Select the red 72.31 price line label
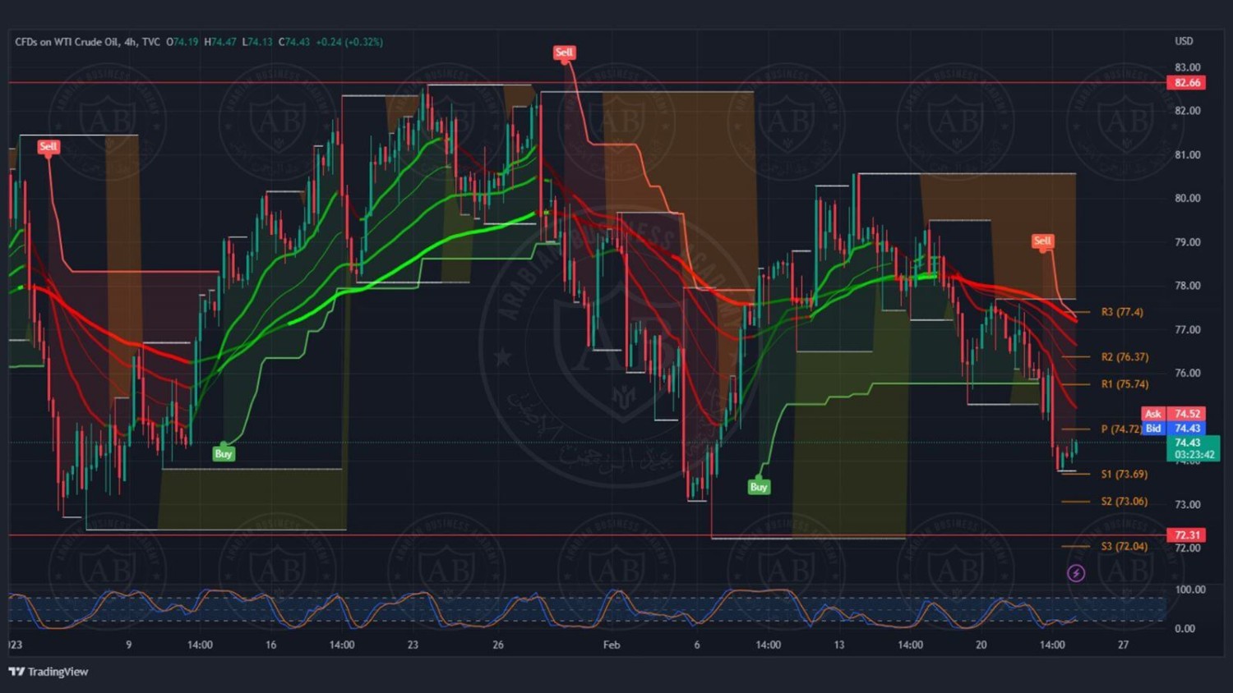The width and height of the screenshot is (1233, 693). (1186, 535)
